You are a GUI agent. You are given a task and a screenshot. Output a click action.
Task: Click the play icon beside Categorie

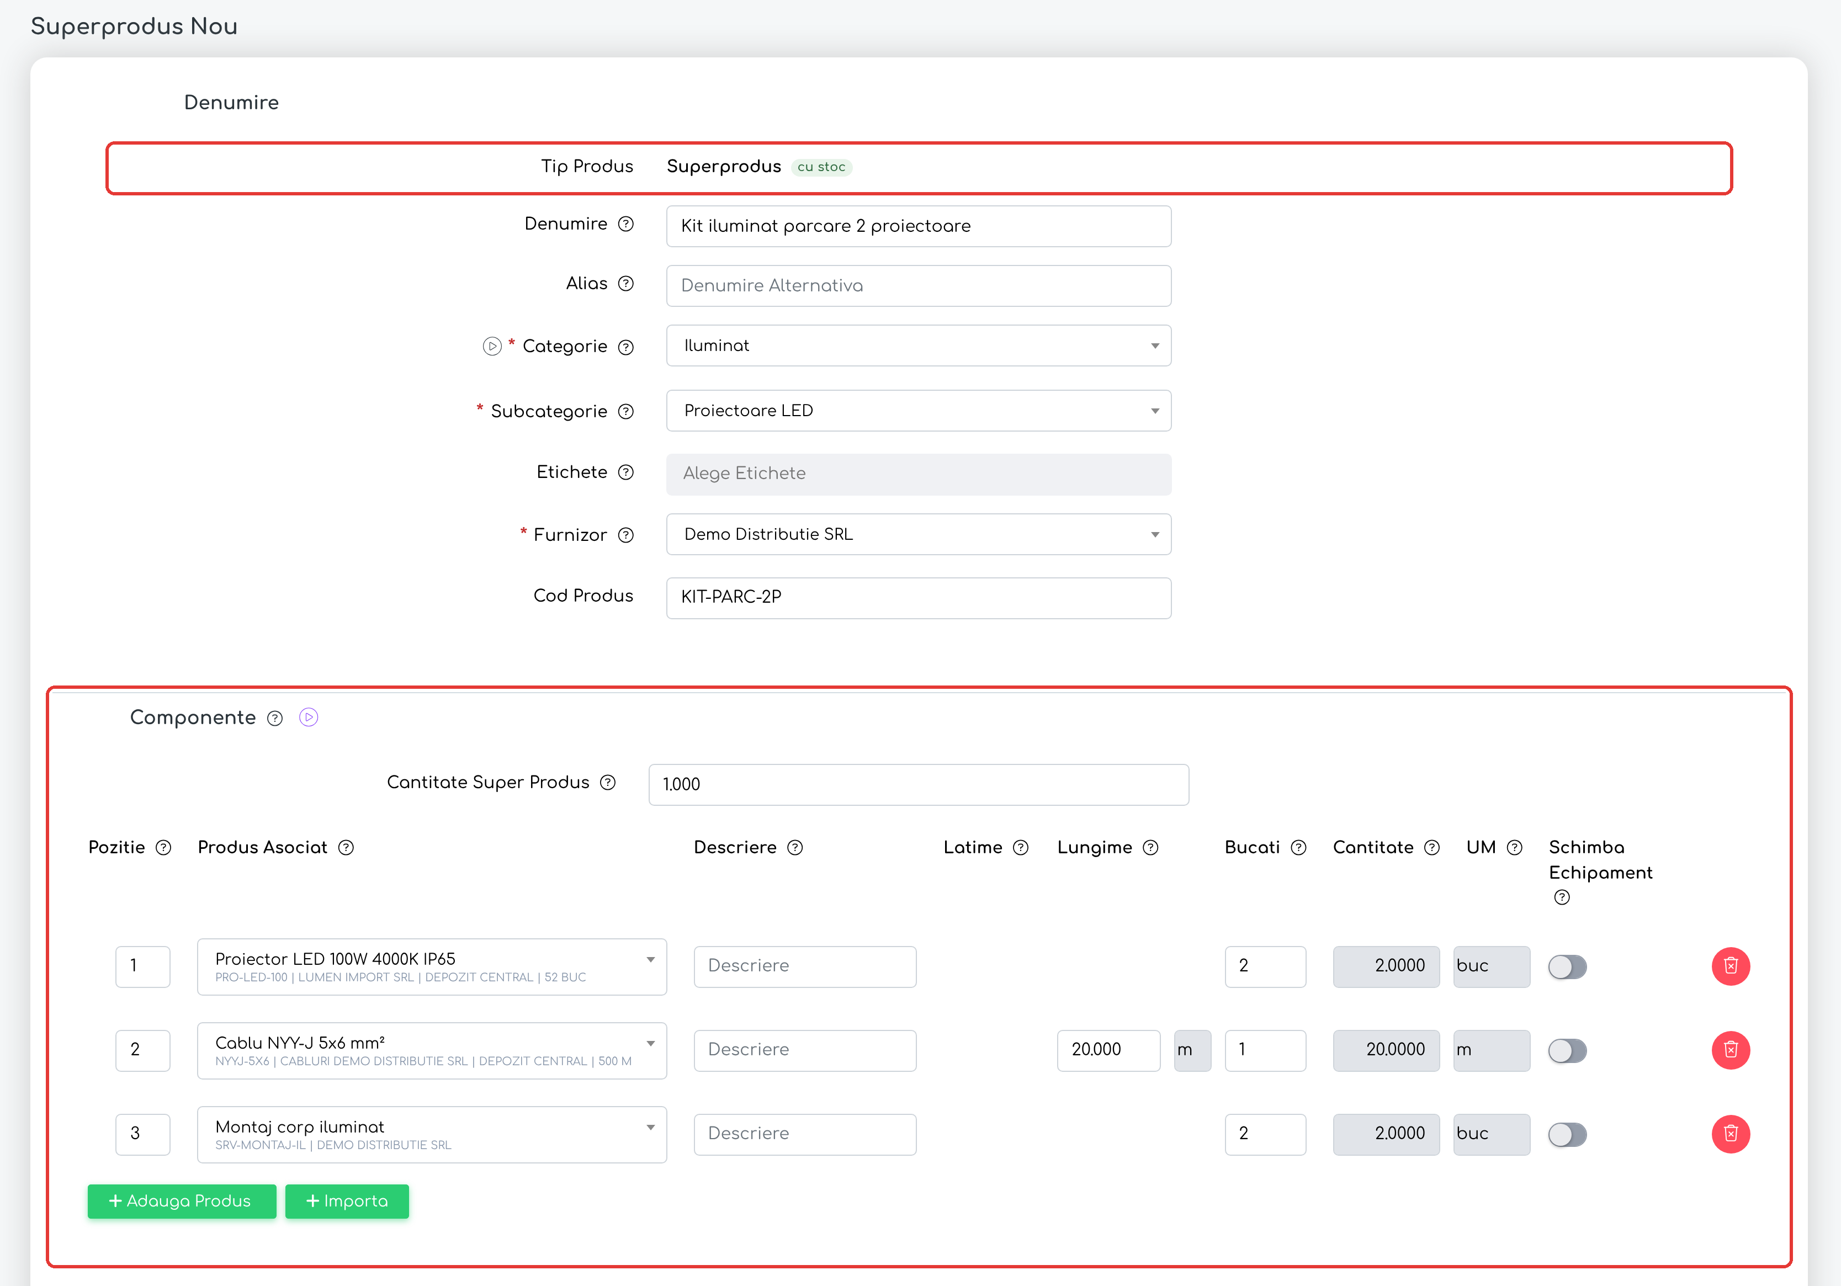492,347
